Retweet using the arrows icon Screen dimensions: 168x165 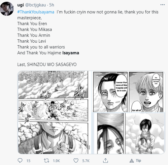tap(47, 161)
